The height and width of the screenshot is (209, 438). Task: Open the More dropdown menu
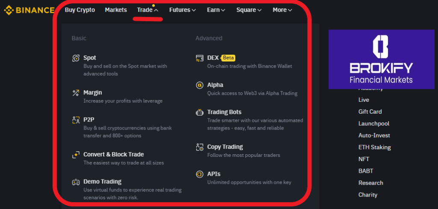282,10
